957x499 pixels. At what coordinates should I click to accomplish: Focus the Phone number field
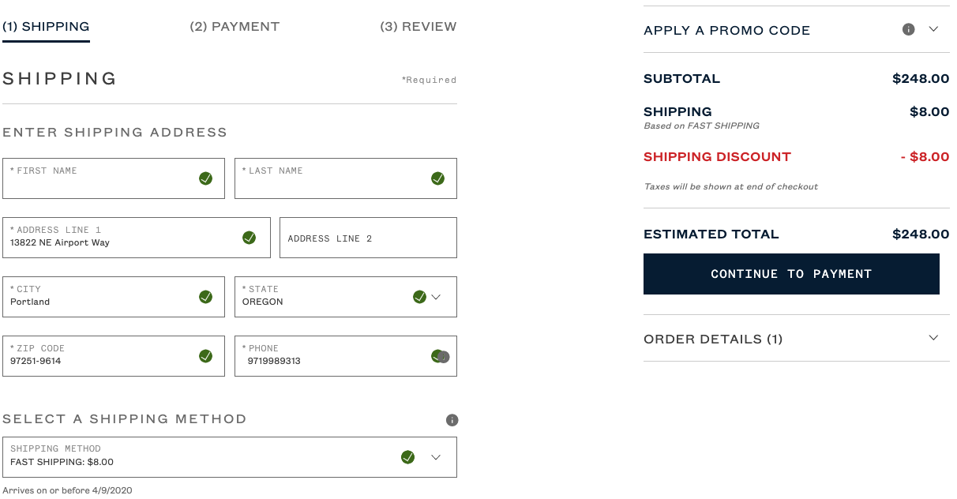[x=332, y=361]
